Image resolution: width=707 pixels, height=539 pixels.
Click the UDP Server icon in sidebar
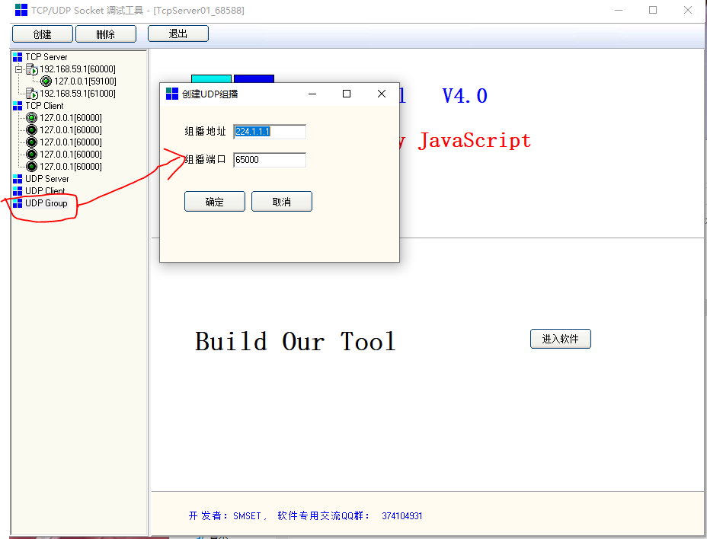[18, 179]
